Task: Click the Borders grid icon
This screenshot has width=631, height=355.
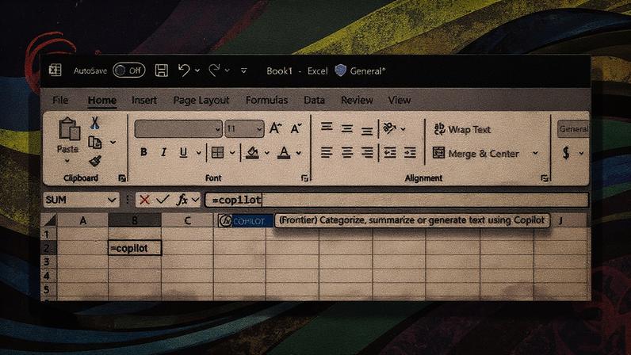Action: [217, 153]
